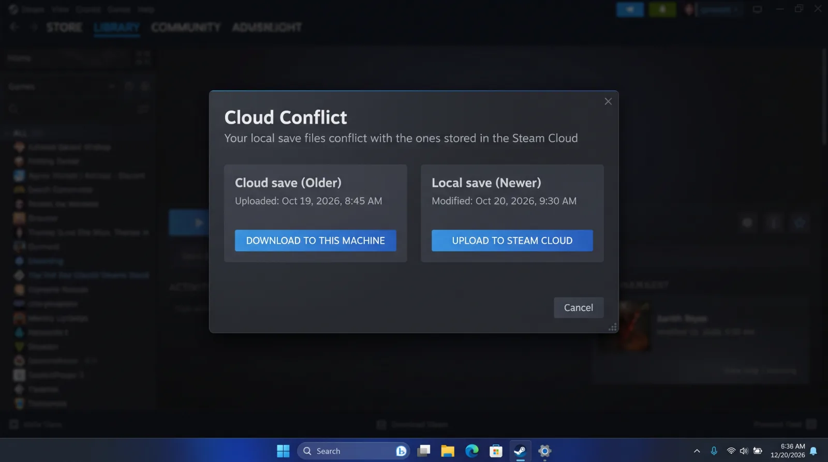This screenshot has height=462, width=828.
Task: Click the "Local save (Newer)" heading
Action: click(486, 183)
